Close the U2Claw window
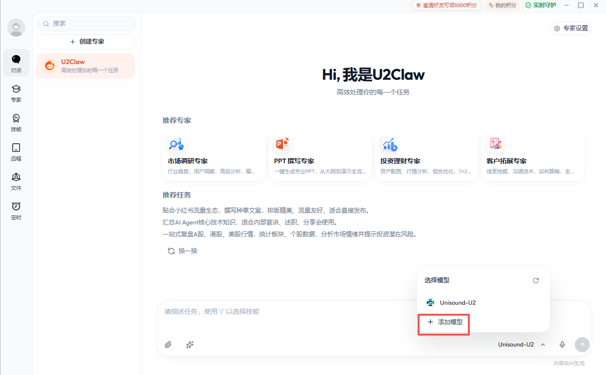The height and width of the screenshot is (375, 606). 596,5
